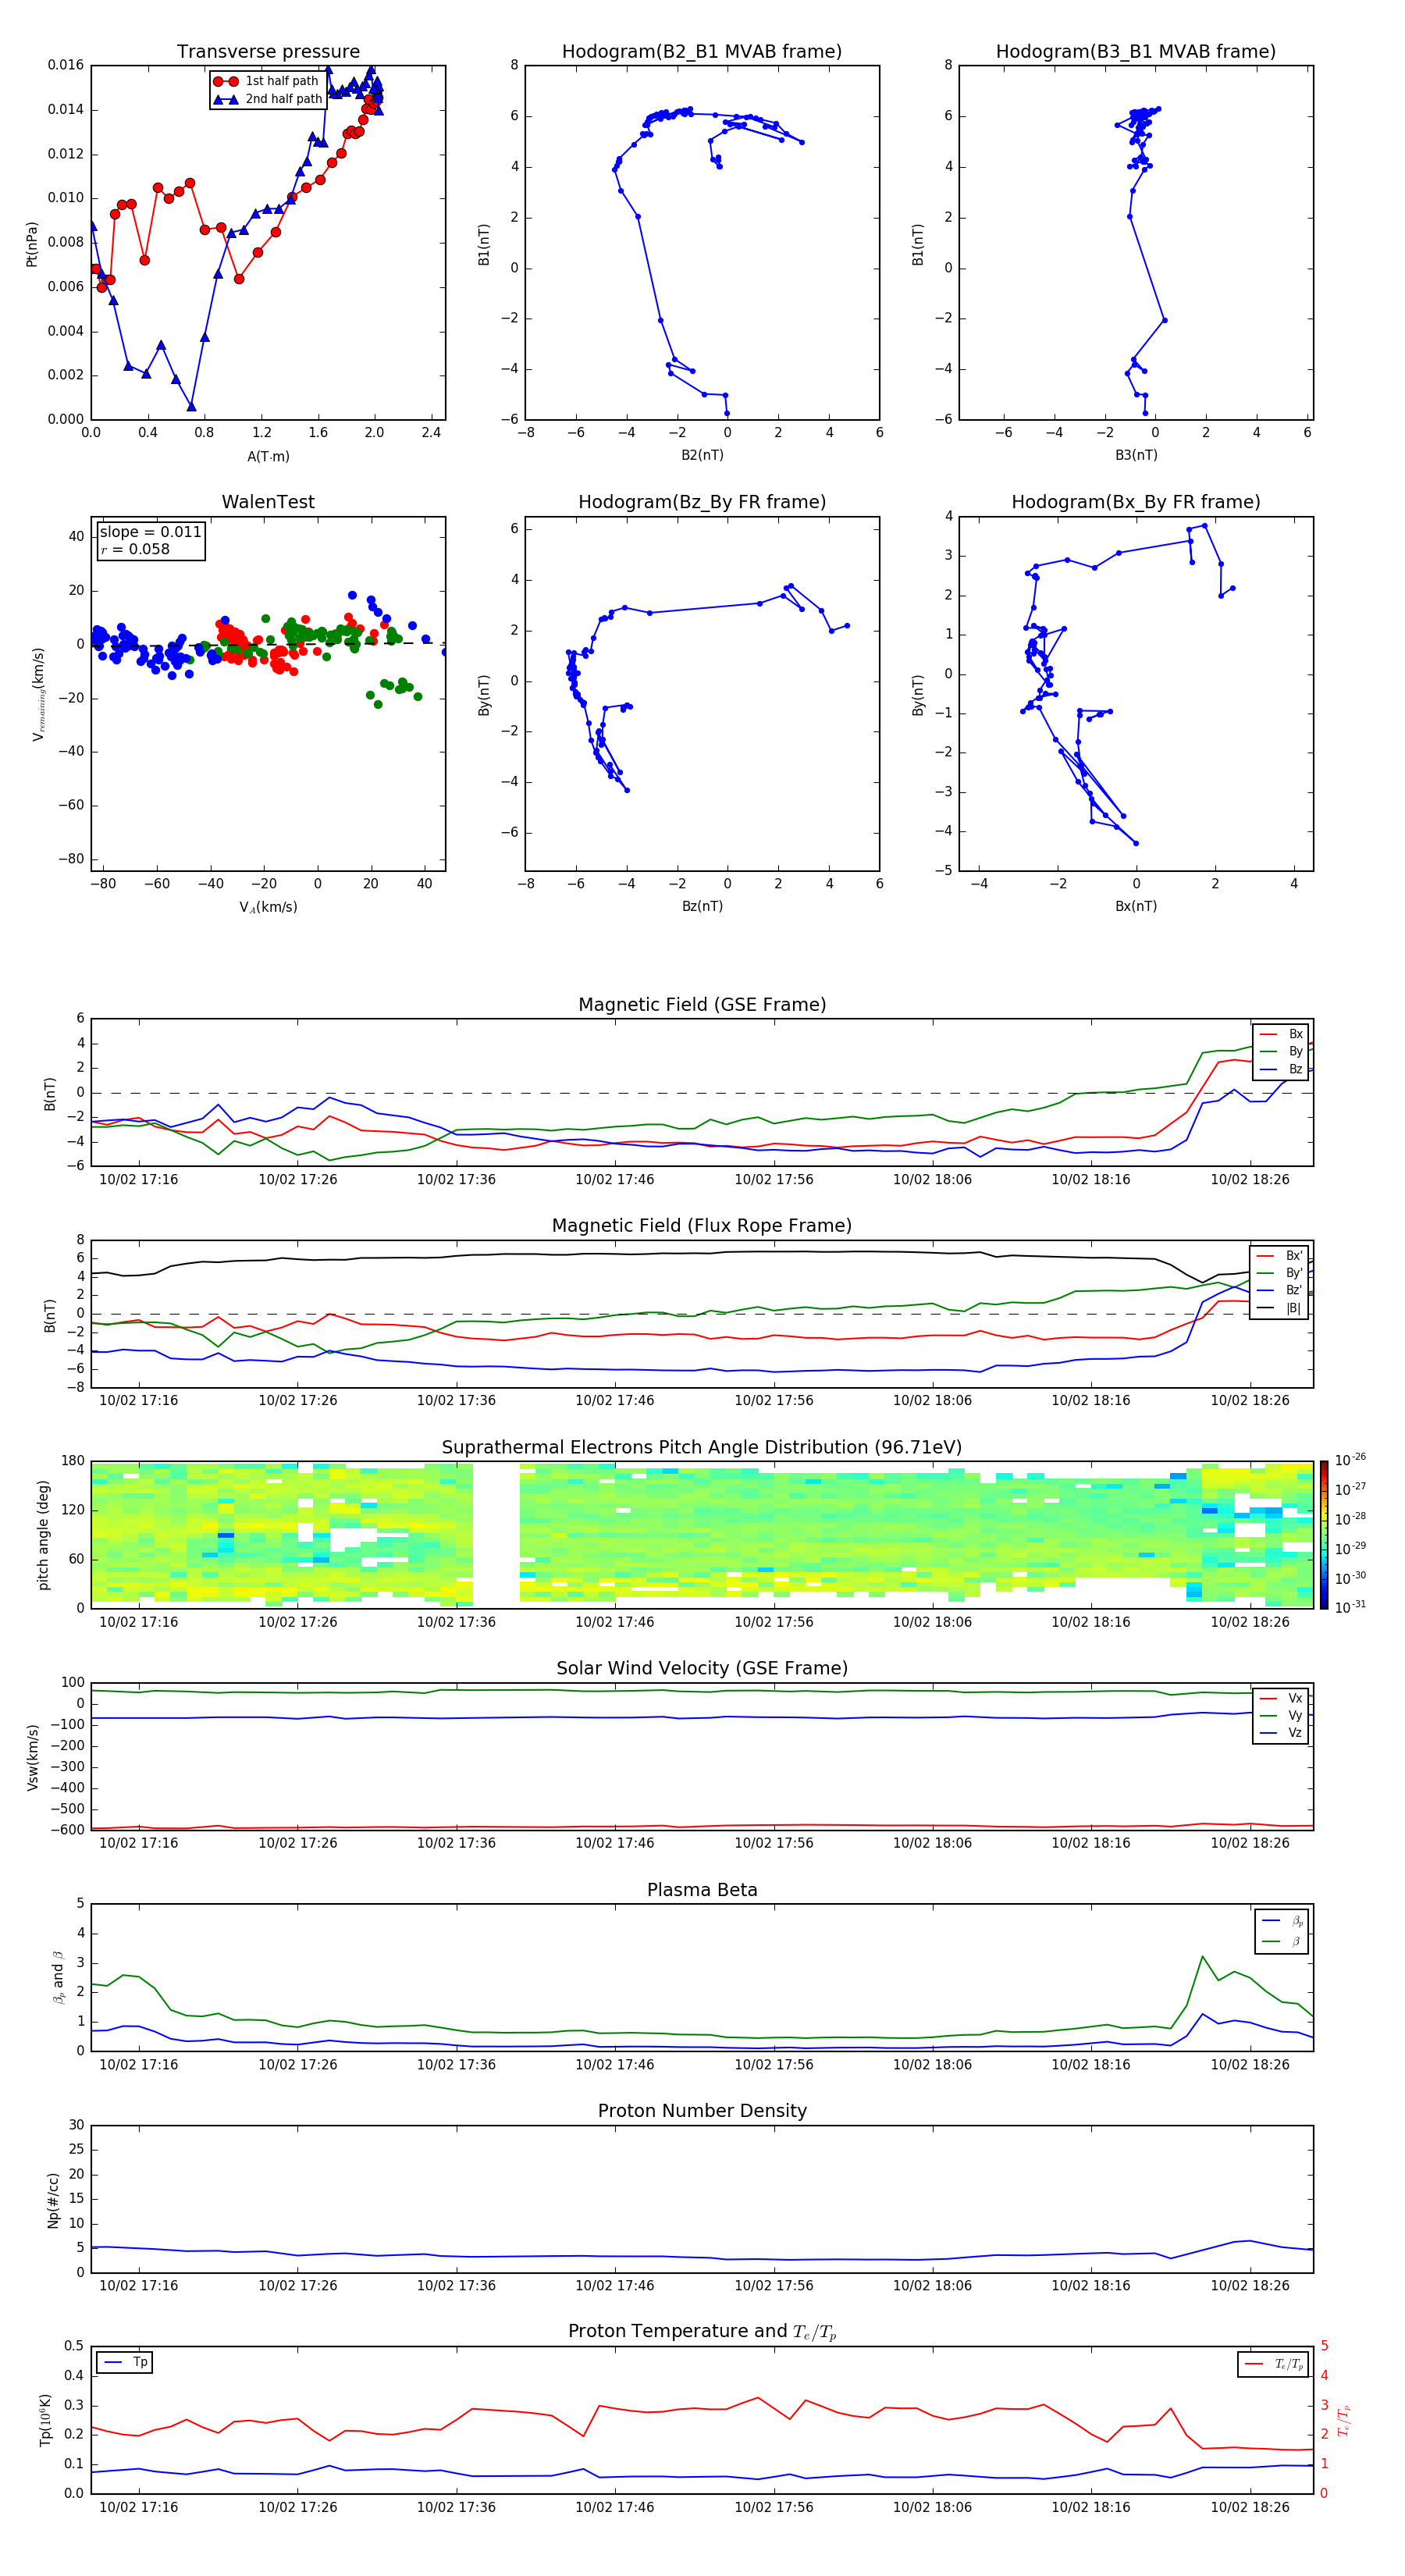Image resolution: width=1405 pixels, height=2576 pixels.
Task: Click the "Plasma Beta" panel title
Action: tap(702, 1890)
